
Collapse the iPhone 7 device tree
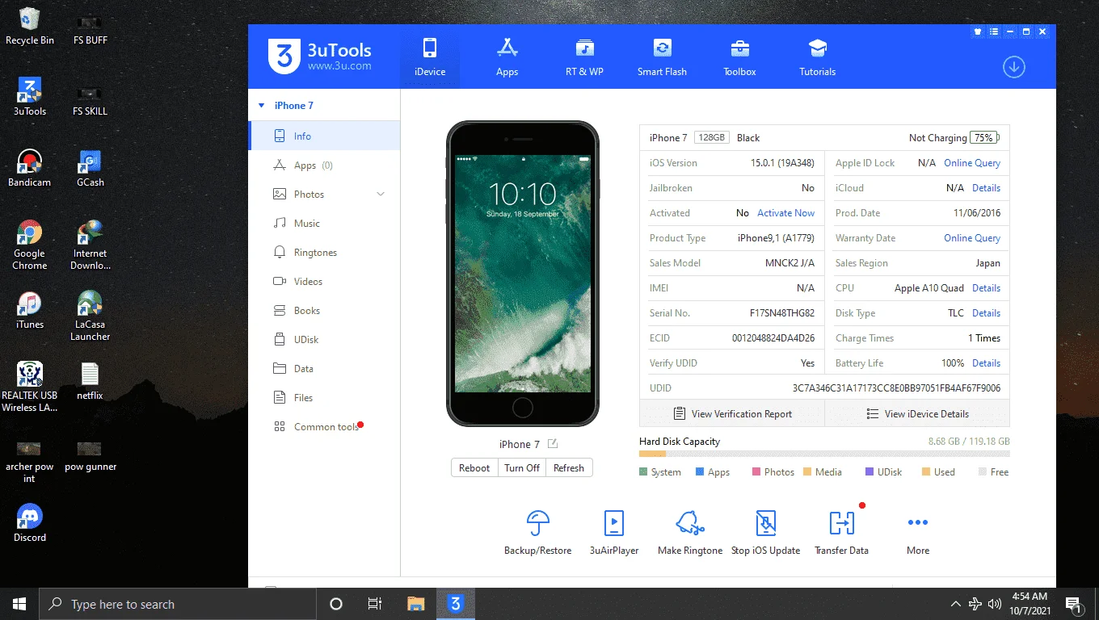tap(261, 106)
